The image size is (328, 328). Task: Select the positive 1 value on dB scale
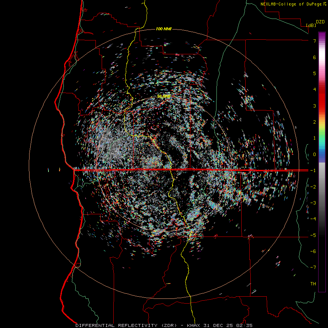pos(315,138)
